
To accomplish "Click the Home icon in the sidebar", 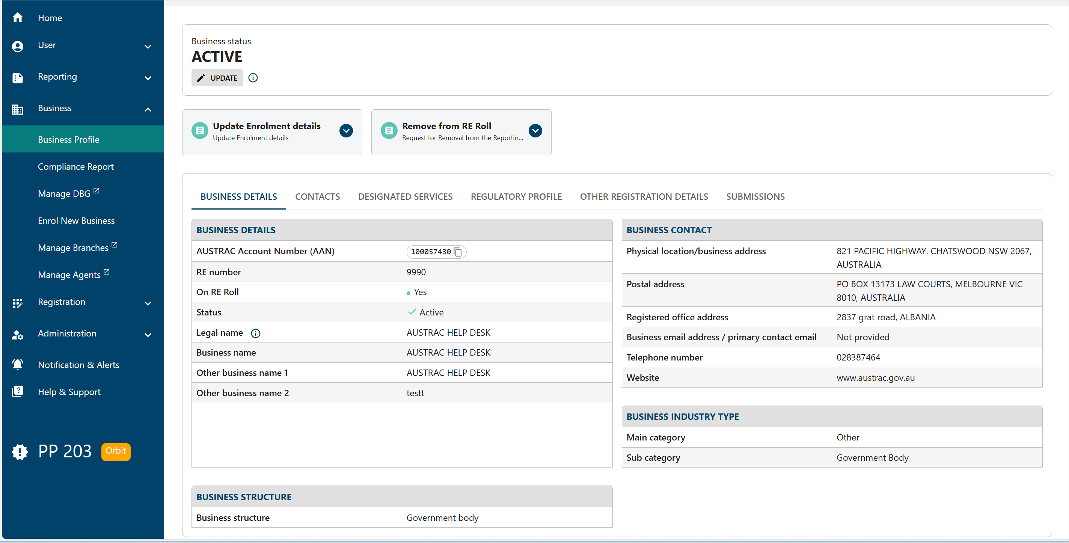I will 17,17.
